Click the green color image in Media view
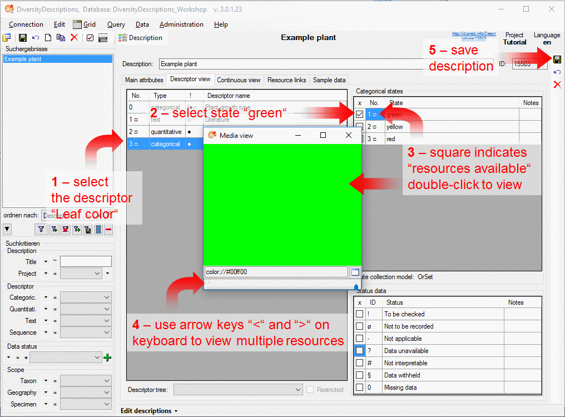The width and height of the screenshot is (565, 417). click(282, 205)
